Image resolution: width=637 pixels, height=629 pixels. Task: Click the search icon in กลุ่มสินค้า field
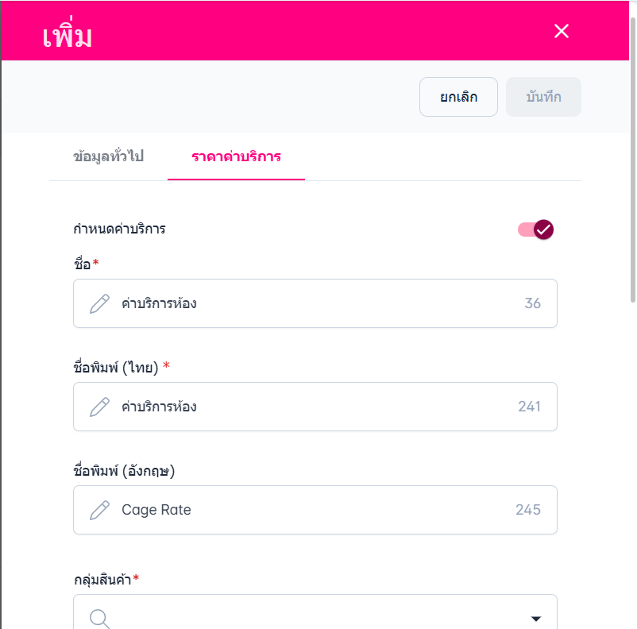pos(99,619)
